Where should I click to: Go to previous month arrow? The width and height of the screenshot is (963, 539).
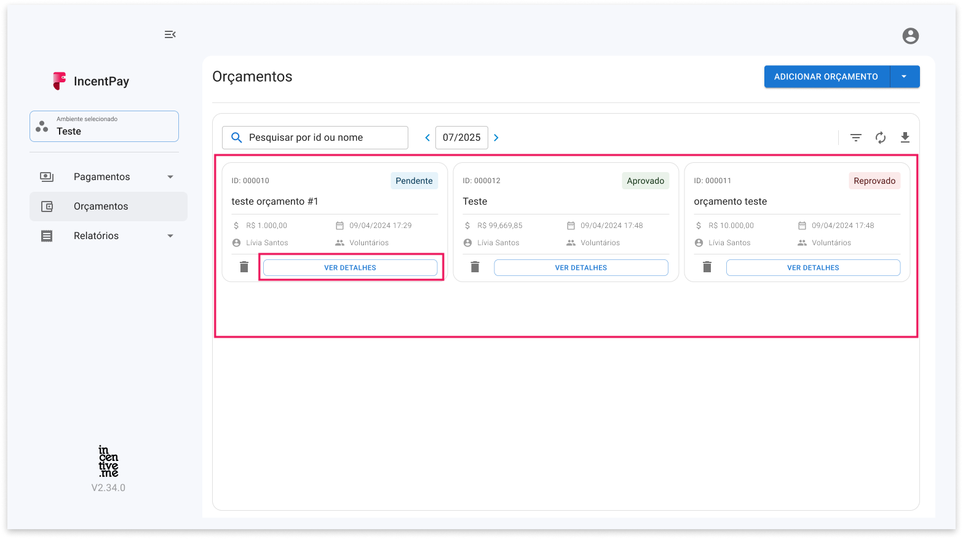[x=427, y=138]
